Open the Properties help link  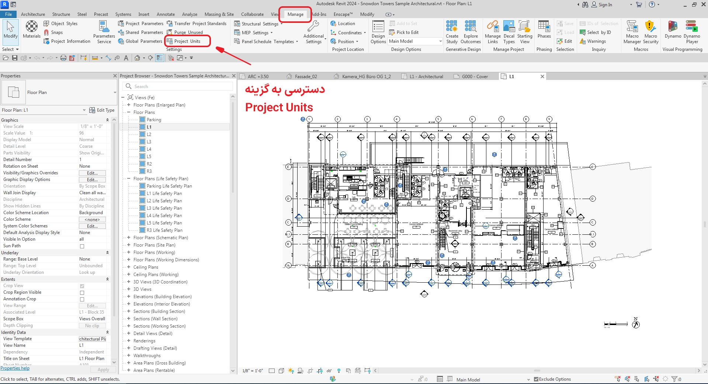(15, 368)
